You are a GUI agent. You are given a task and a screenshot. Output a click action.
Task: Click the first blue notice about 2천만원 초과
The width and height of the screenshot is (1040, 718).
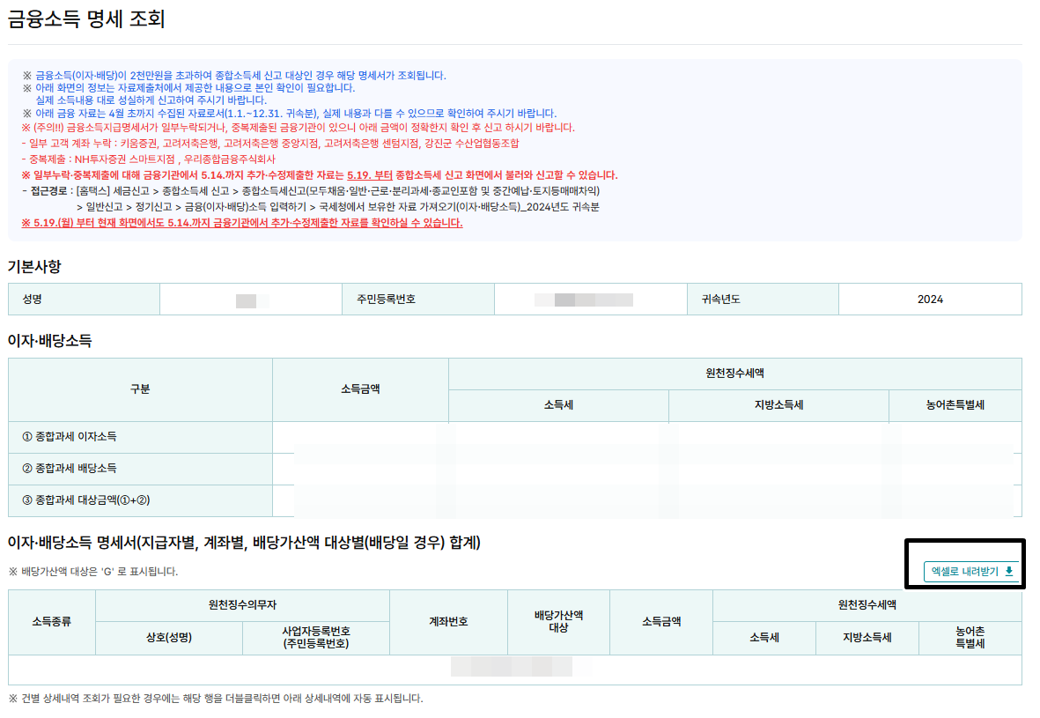click(x=234, y=76)
